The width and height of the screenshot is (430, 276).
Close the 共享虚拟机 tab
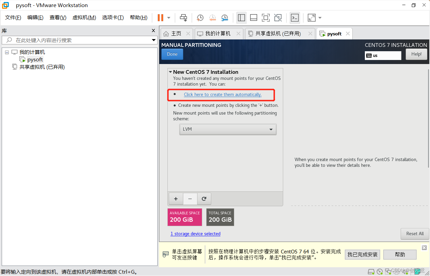click(x=310, y=34)
